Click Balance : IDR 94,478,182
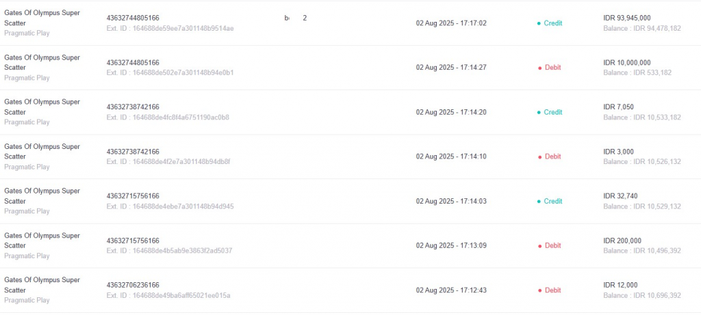 (x=642, y=28)
